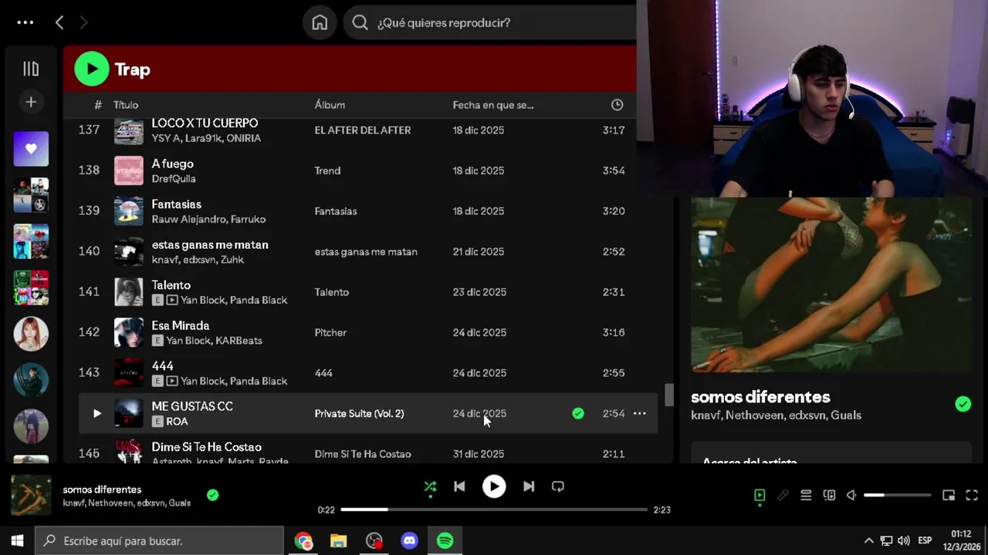The height and width of the screenshot is (555, 988).
Task: Sort by the Título column header
Action: [126, 105]
